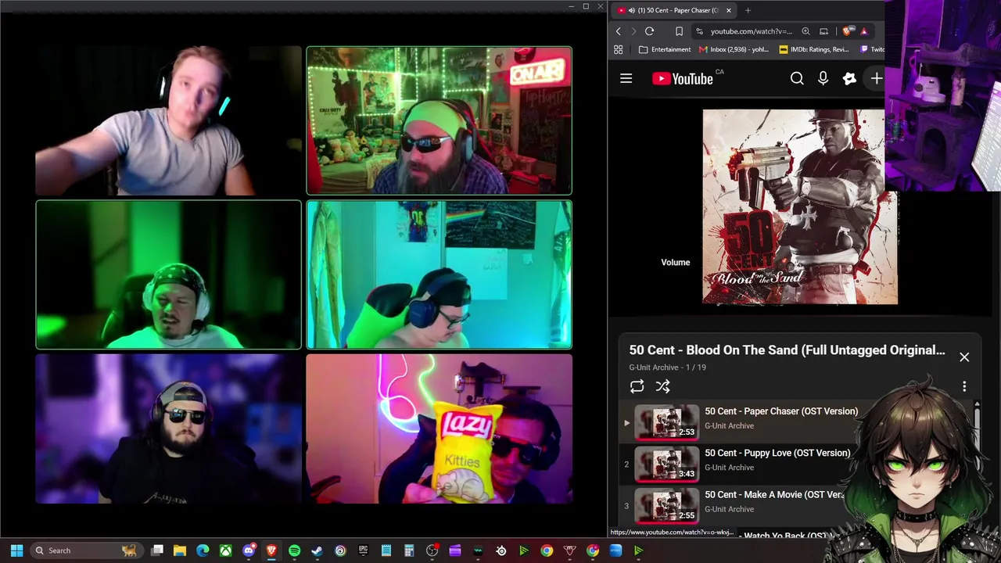The image size is (1001, 563).
Task: Open Brave Shields lion icon
Action: (x=848, y=31)
